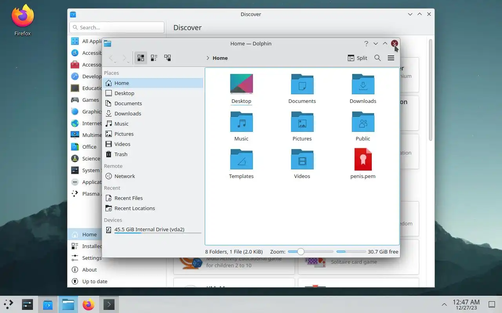Screen dimensions: 502x313
Task: Click the Dolphin search magnifier icon
Action: tap(378, 58)
